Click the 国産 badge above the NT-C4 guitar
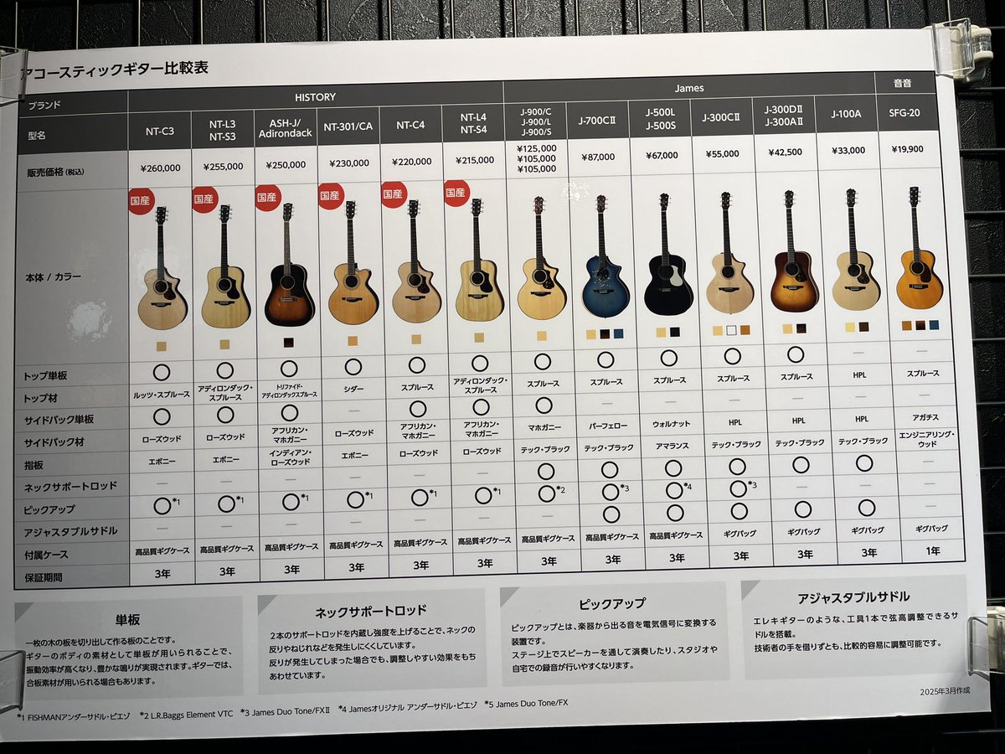The height and width of the screenshot is (754, 1005). [394, 194]
